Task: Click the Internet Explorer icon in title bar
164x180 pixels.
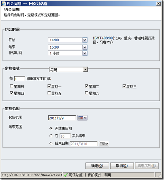Action: (4, 4)
